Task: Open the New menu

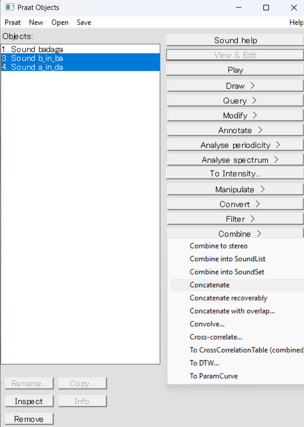Action: (36, 22)
